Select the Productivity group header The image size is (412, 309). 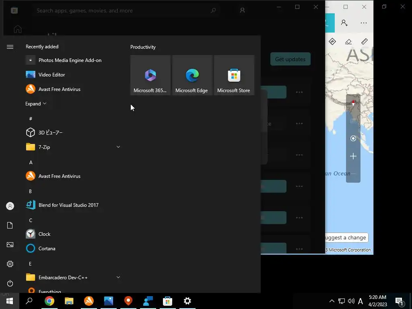tap(143, 47)
